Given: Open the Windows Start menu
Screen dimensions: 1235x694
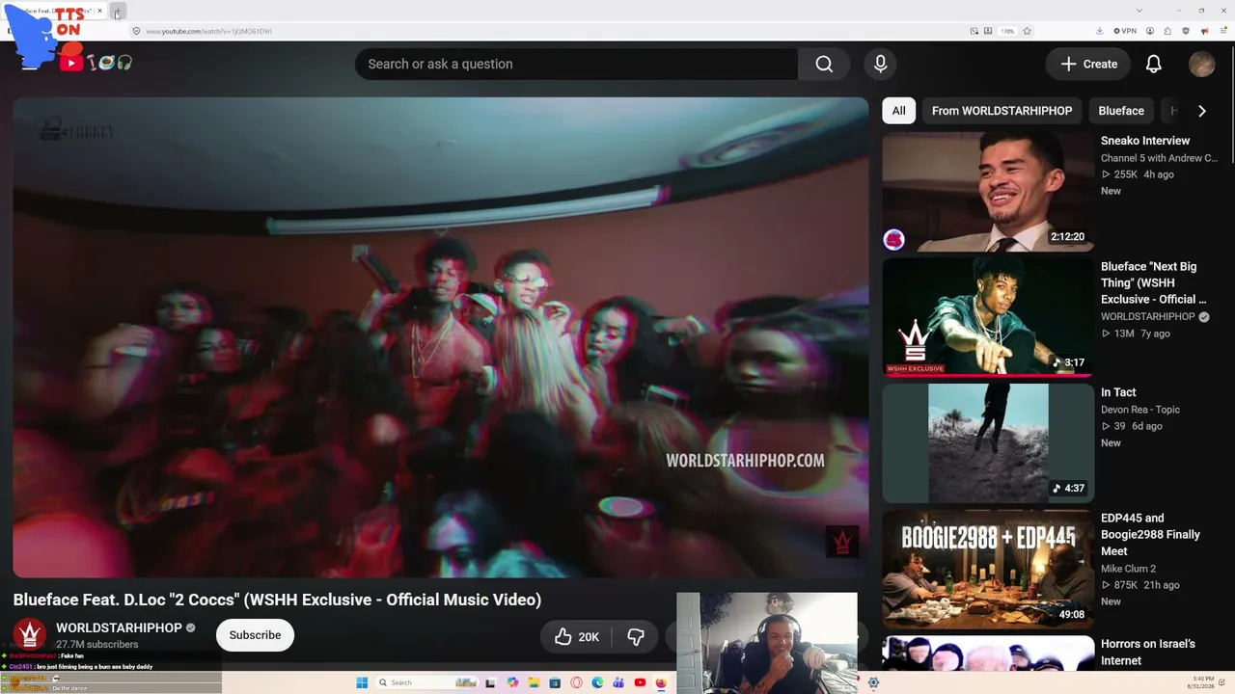Looking at the screenshot, I should (362, 682).
